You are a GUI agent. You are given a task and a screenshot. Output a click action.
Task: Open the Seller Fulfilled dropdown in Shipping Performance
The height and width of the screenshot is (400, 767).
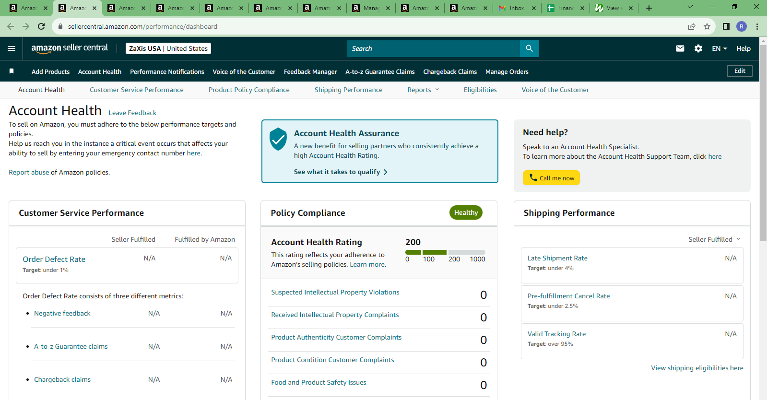[x=714, y=239]
